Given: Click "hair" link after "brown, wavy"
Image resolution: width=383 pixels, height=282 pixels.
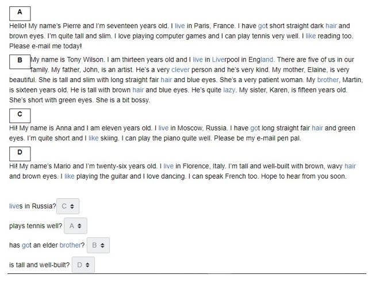Looking at the screenshot, I should [x=350, y=167].
